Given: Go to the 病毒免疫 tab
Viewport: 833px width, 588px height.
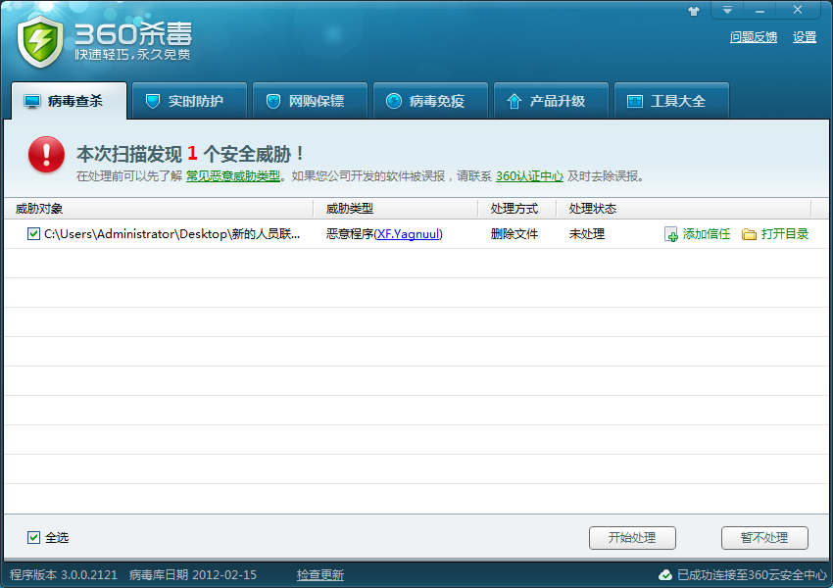Looking at the screenshot, I should [431, 101].
